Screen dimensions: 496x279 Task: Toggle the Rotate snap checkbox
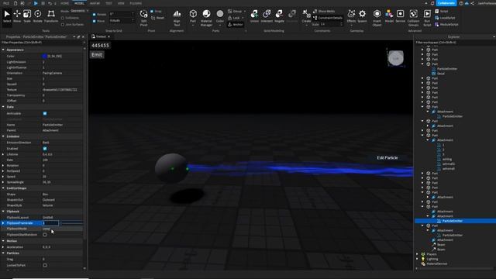(95, 14)
